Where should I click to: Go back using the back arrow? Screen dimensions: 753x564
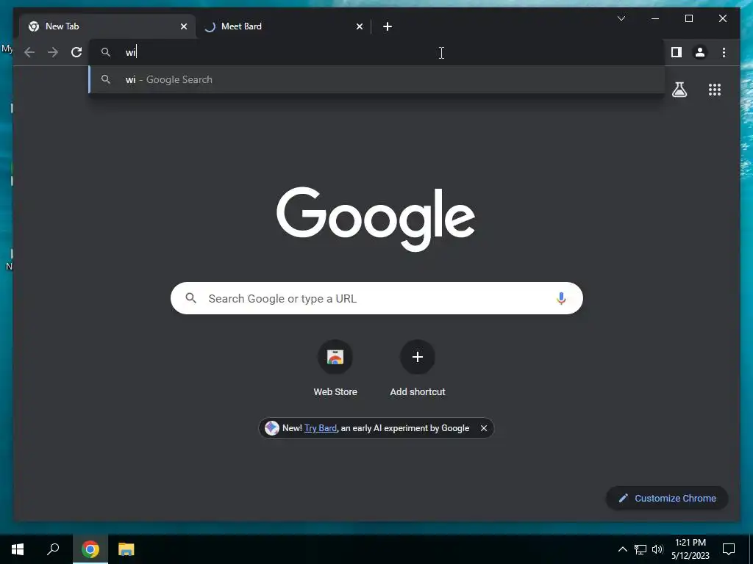29,52
